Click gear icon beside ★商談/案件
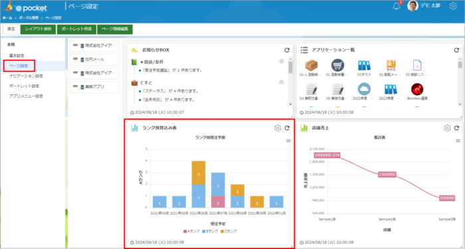Screen dimensions: 465x249 282,61
